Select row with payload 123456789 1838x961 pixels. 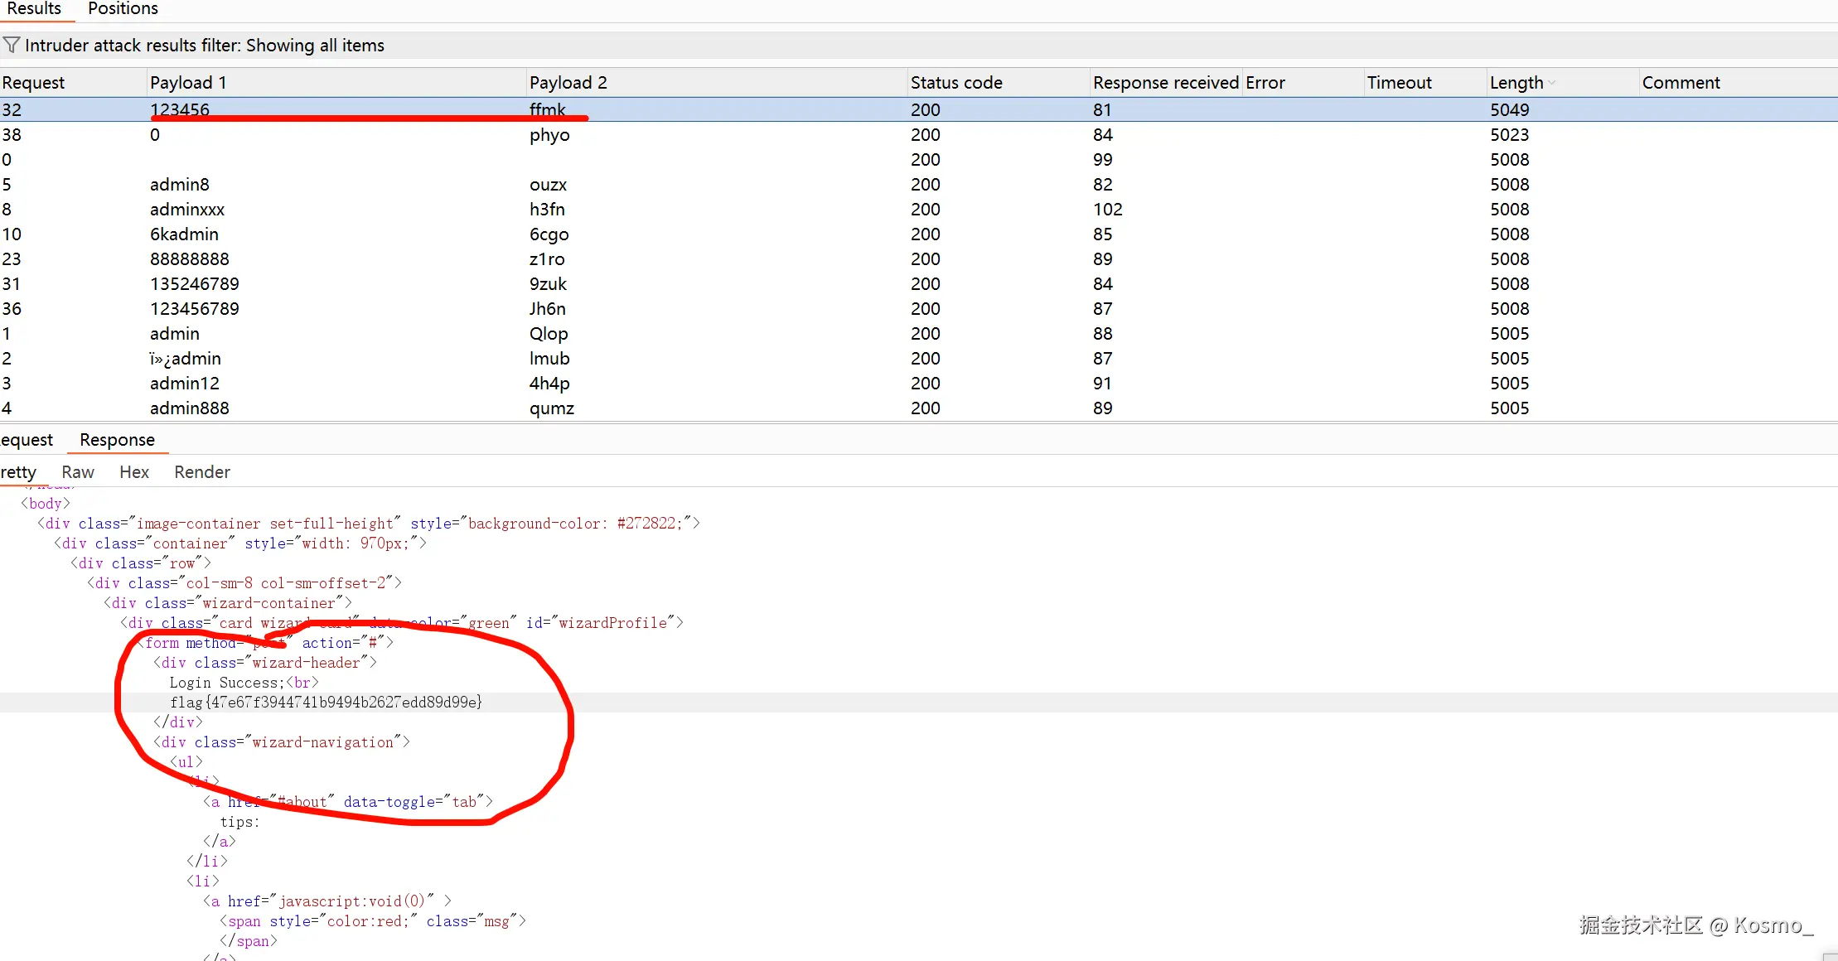coord(195,309)
